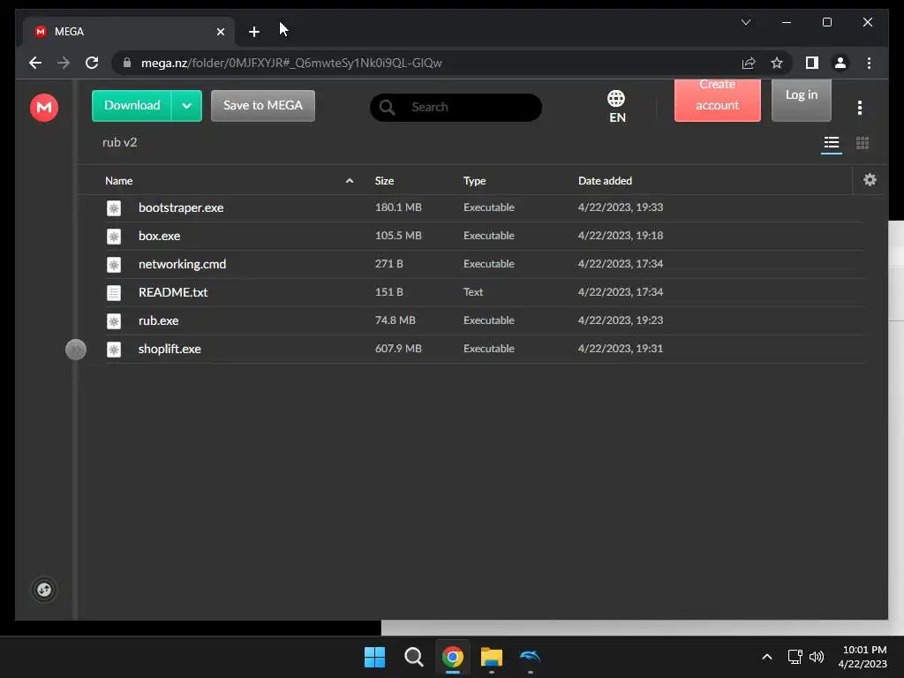Image resolution: width=904 pixels, height=678 pixels.
Task: Toggle Name sort direction arrow
Action: pos(350,181)
